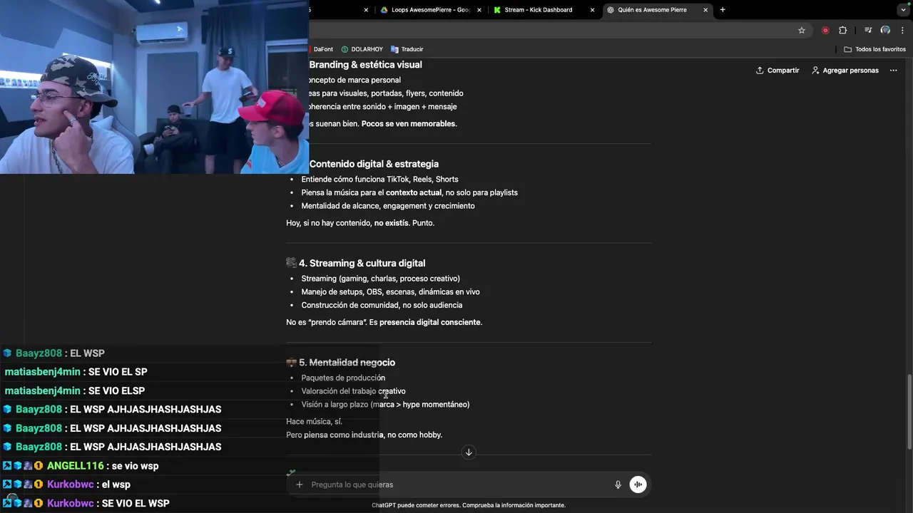
Task: Click chat message 'Kurkobwc : SE VIO EL WSP'
Action: click(86, 503)
